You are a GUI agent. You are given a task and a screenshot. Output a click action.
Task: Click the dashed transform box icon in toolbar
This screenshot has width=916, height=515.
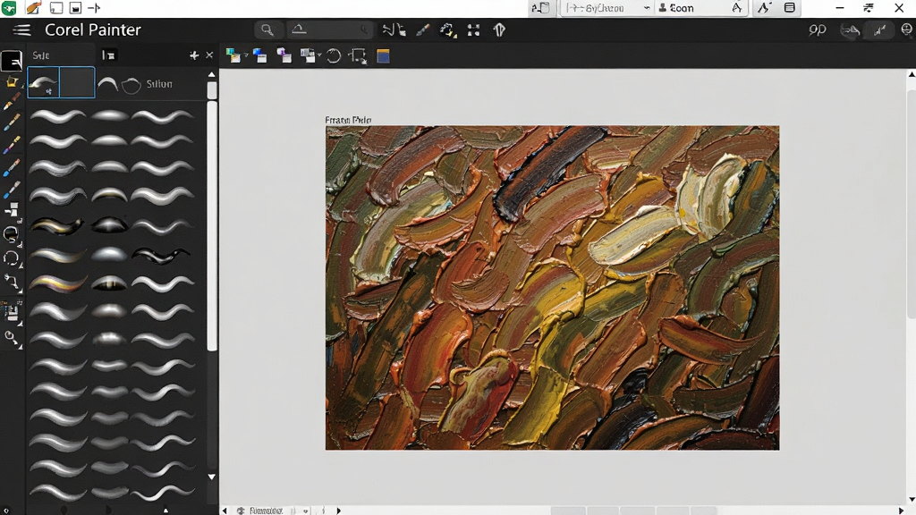tap(358, 56)
